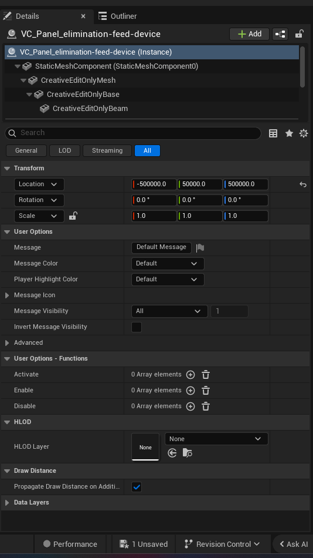The image size is (313, 558).
Task: Open the Location type dropdown
Action: [39, 184]
